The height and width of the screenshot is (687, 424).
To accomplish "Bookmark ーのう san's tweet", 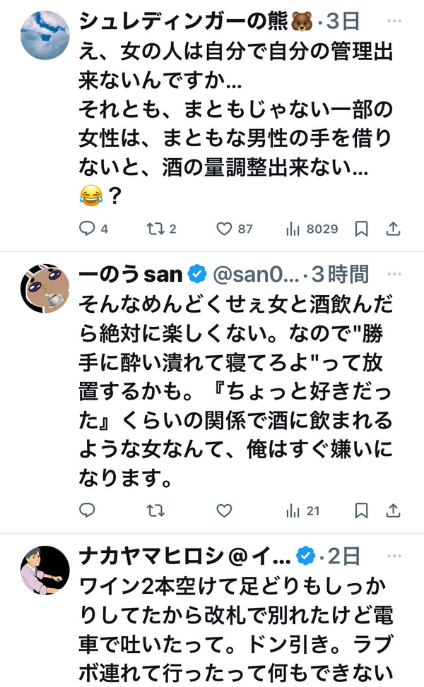I will [361, 510].
